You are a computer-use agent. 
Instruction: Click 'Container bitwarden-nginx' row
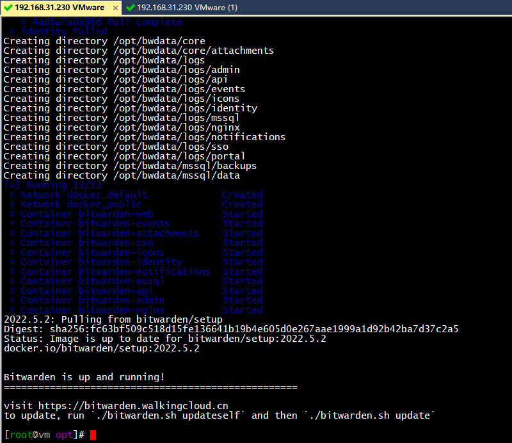pos(136,310)
